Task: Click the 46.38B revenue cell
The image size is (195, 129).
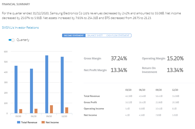Action: click(x=129, y=96)
